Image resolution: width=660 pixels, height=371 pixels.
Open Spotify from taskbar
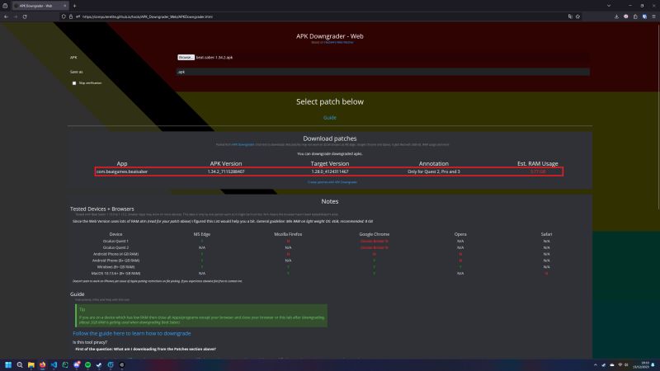[88, 364]
